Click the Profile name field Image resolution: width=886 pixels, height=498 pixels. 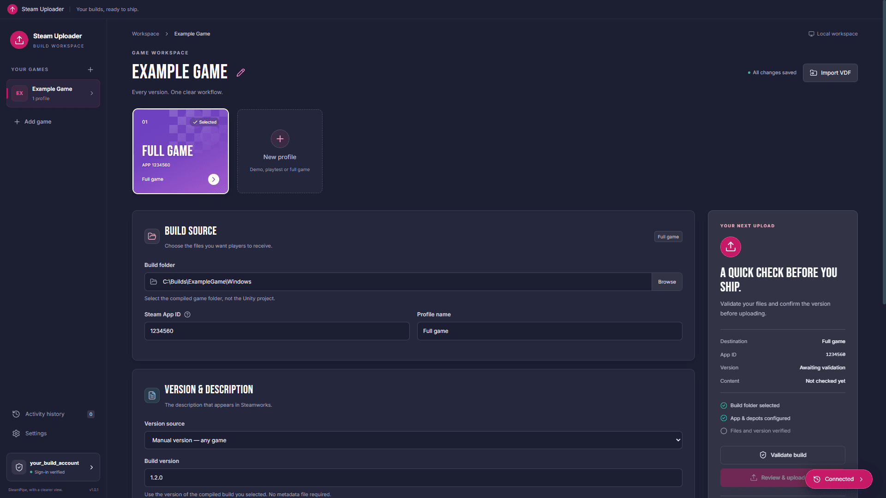(x=550, y=331)
